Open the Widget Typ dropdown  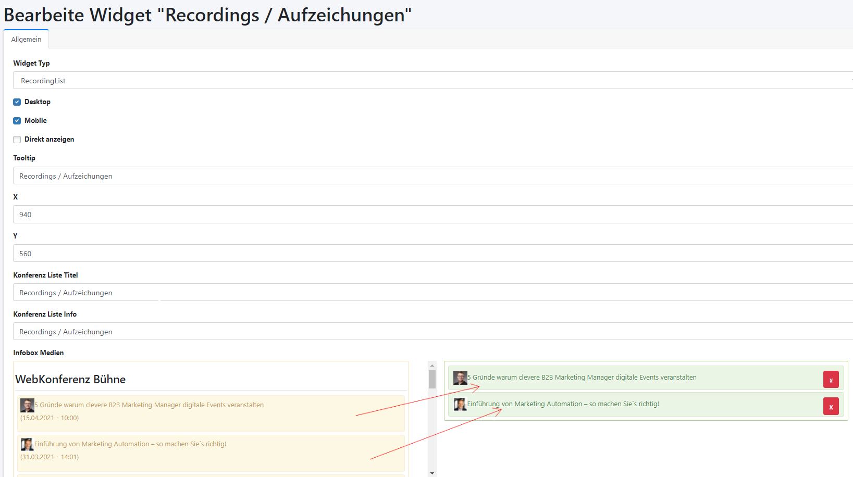[432, 81]
